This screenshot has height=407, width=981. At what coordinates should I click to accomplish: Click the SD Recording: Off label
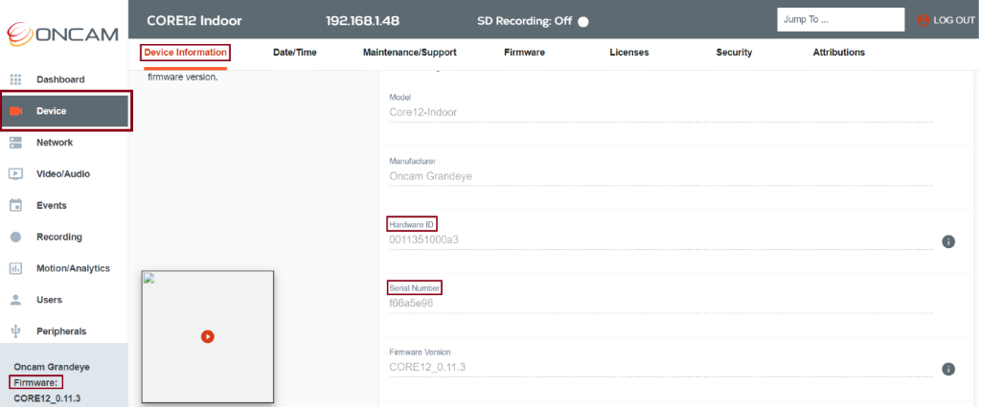524,21
